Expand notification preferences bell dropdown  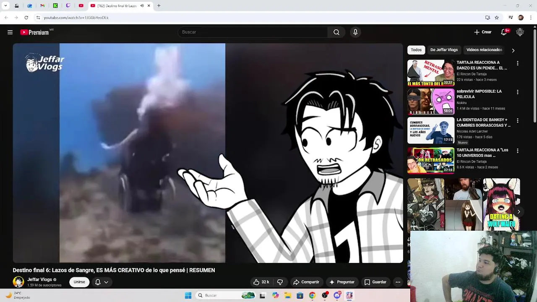coord(102,282)
